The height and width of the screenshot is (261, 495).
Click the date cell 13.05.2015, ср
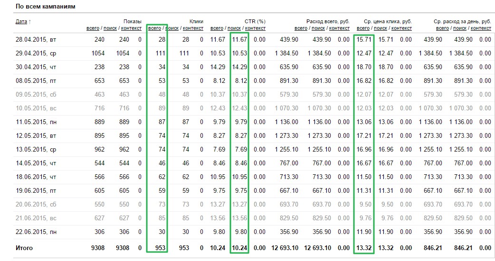click(x=36, y=150)
